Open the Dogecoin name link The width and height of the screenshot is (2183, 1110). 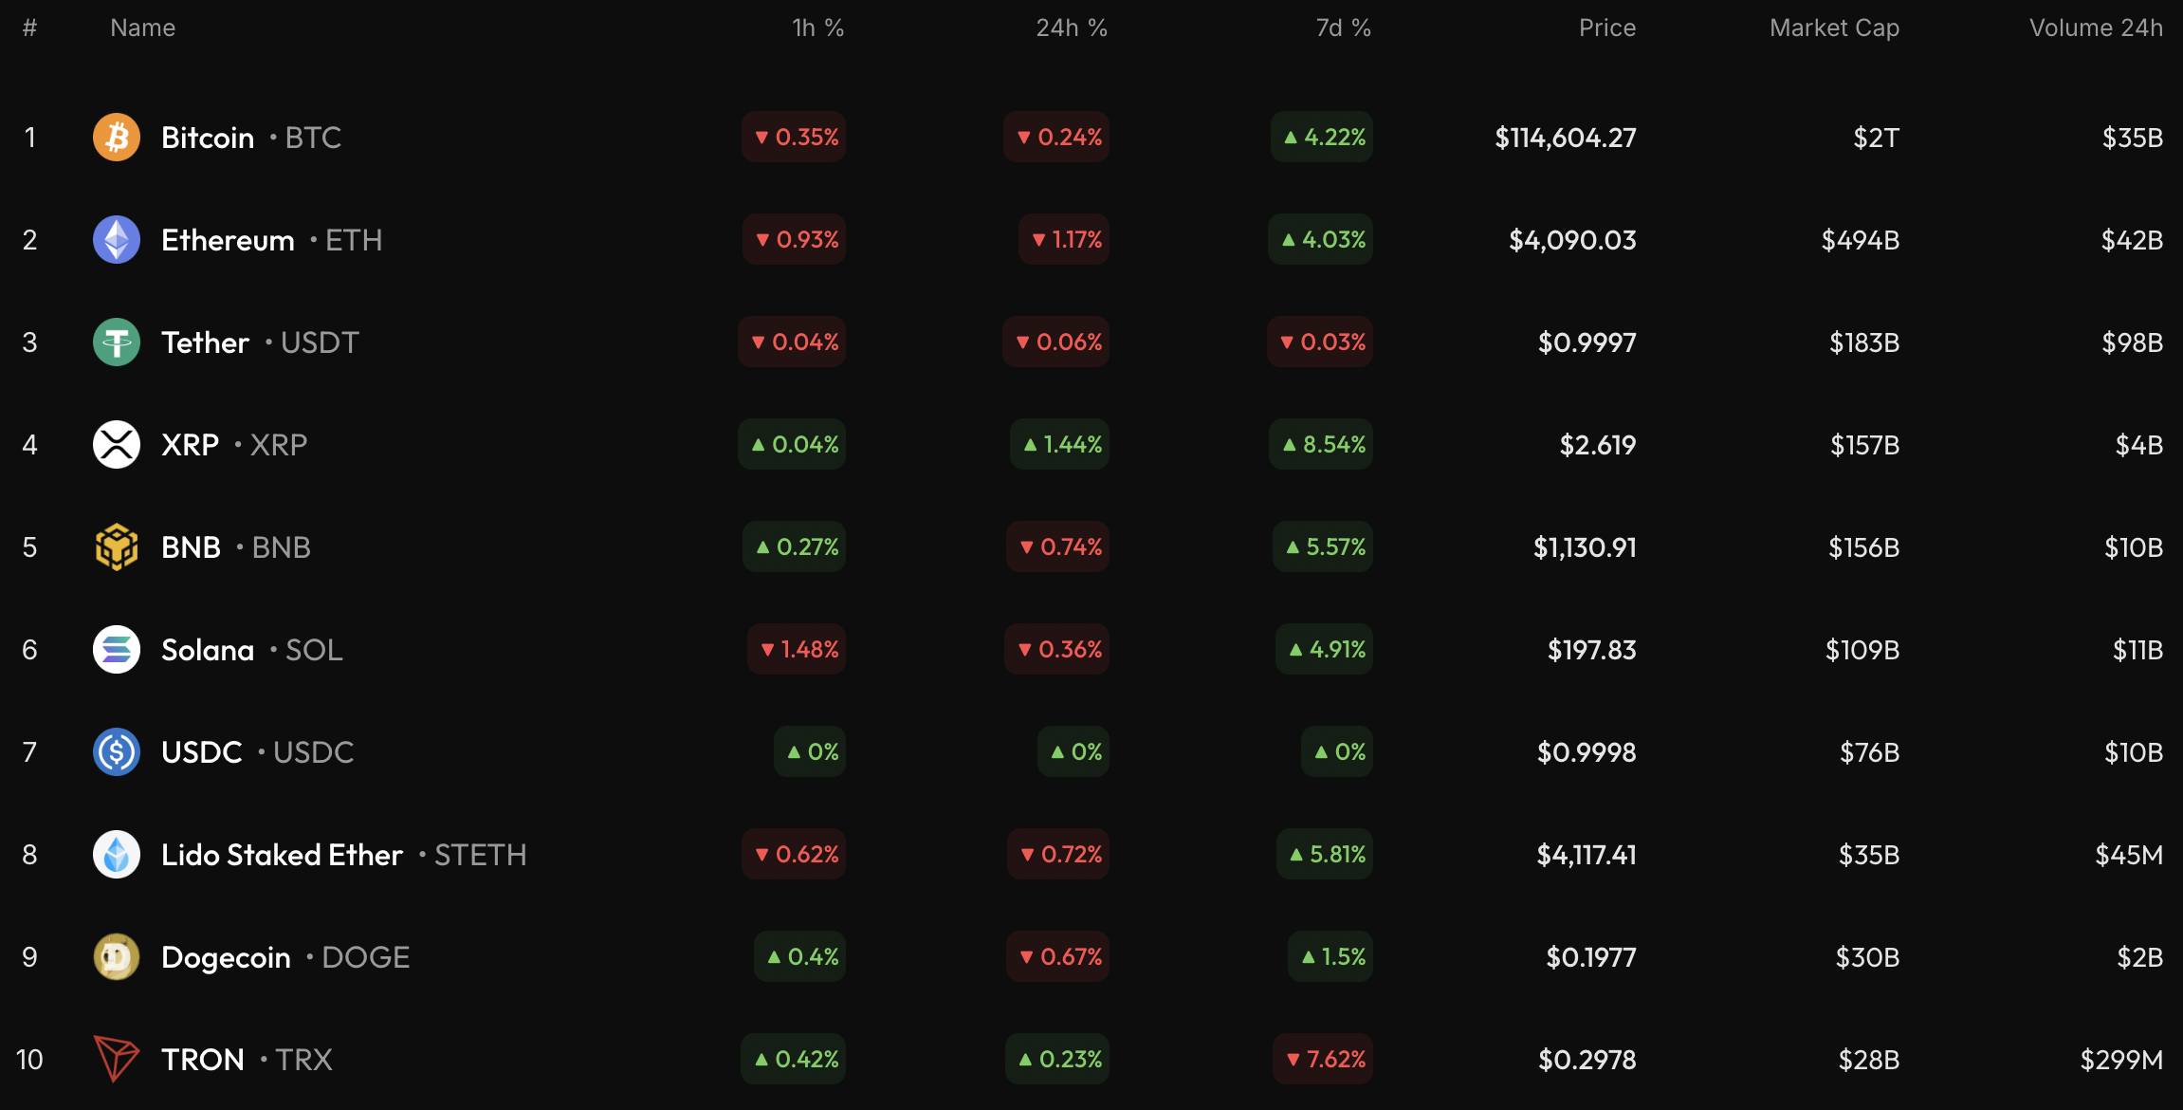[x=226, y=958]
